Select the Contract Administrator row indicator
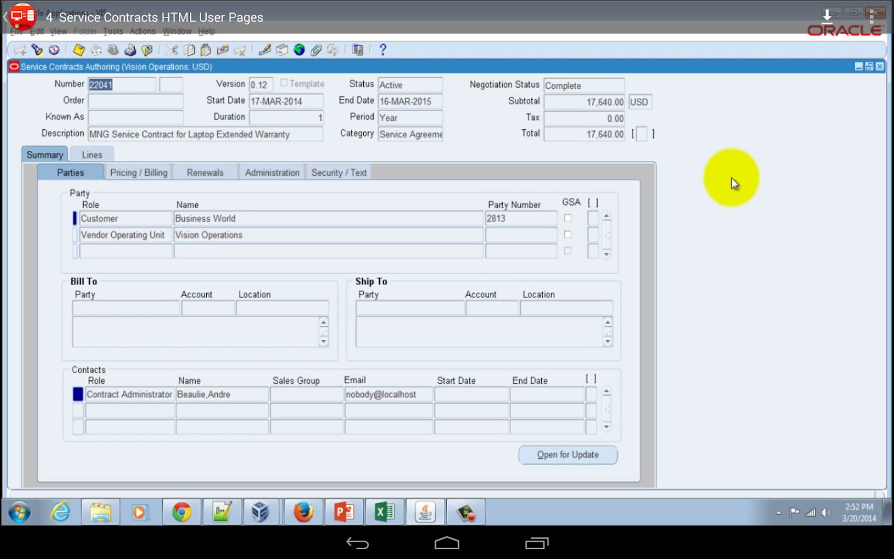Viewport: 894px width, 559px height. point(78,394)
